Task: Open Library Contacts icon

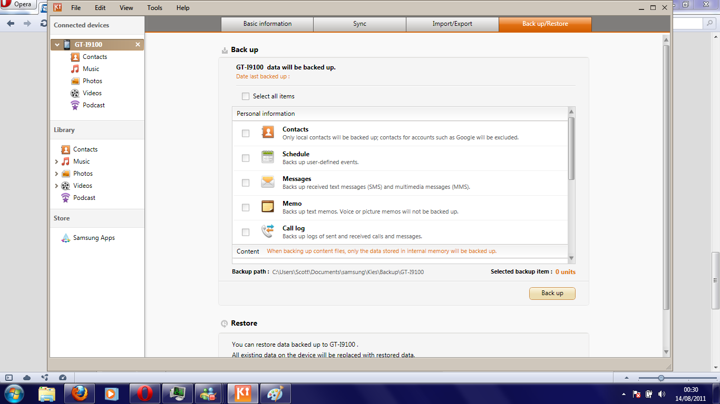Action: [65, 149]
